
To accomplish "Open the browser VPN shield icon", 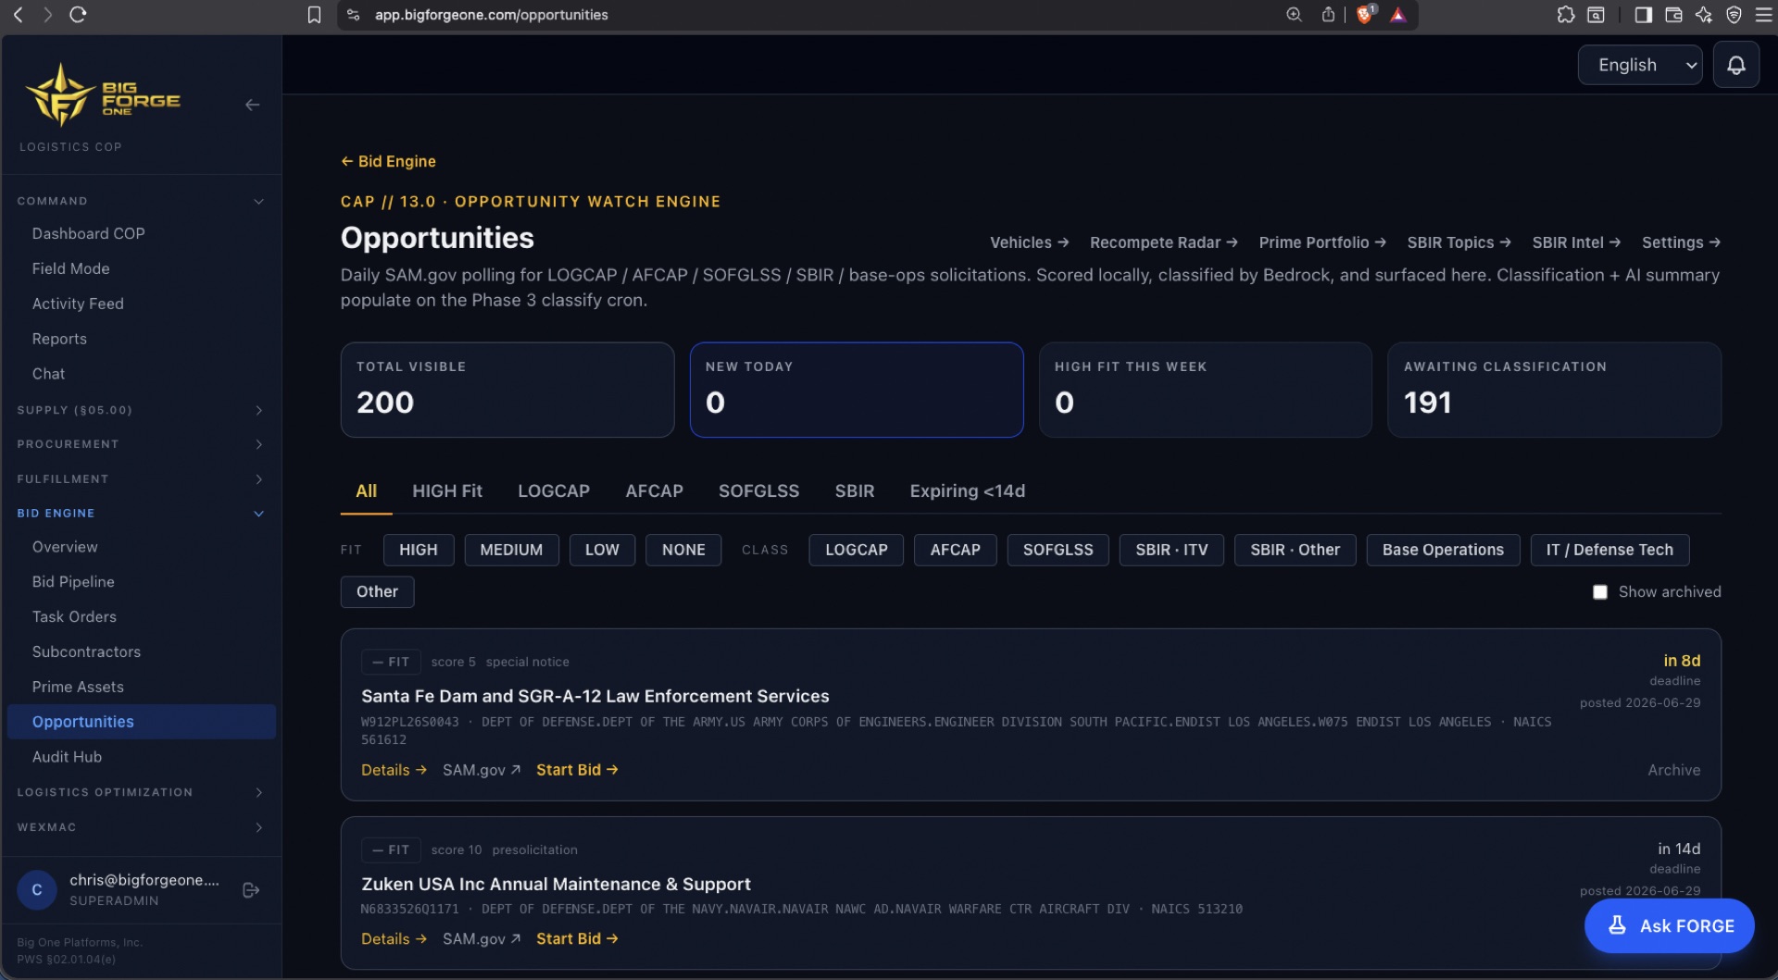I will point(1734,15).
